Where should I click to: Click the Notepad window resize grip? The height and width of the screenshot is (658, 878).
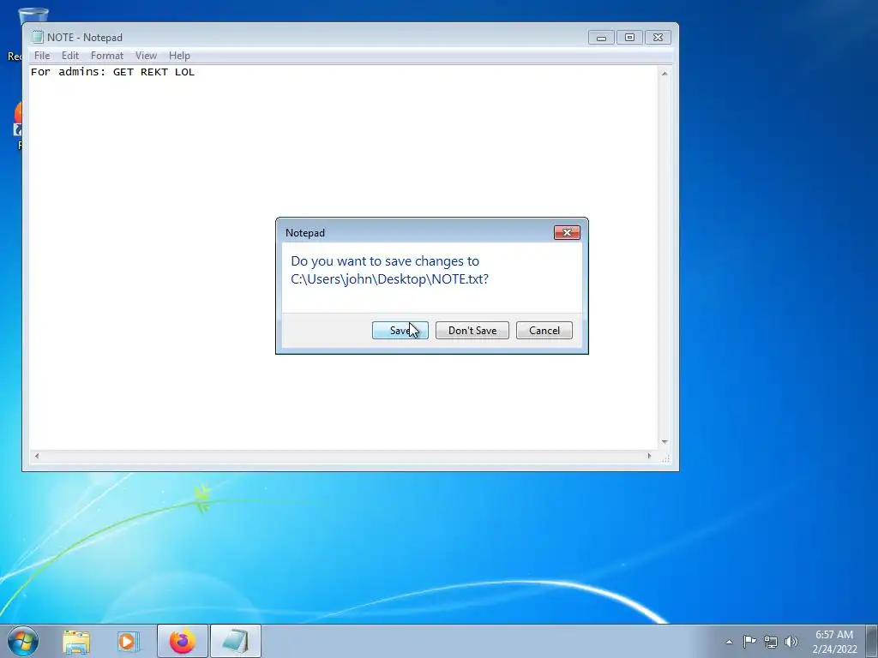(665, 459)
